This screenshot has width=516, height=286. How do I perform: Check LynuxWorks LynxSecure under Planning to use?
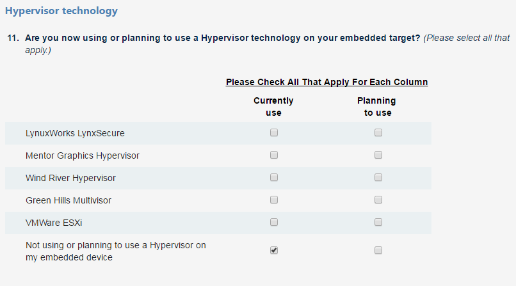pos(378,132)
